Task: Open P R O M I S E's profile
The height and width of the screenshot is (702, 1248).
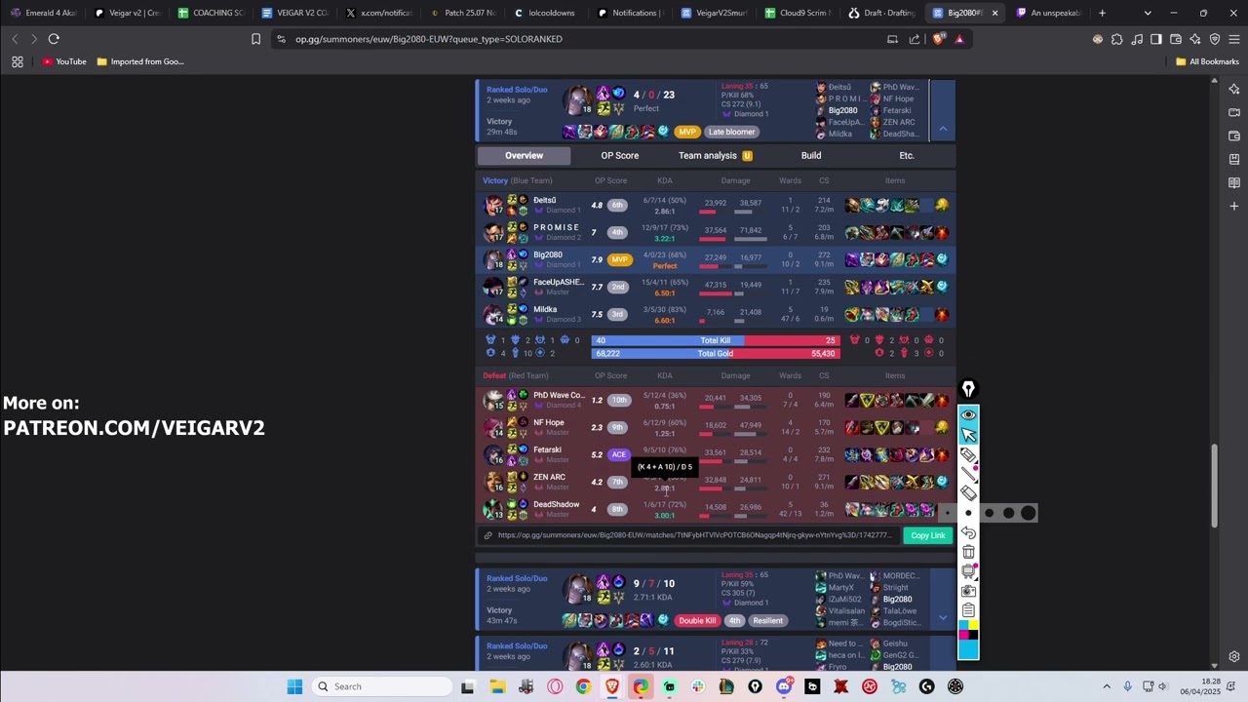Action: (557, 227)
